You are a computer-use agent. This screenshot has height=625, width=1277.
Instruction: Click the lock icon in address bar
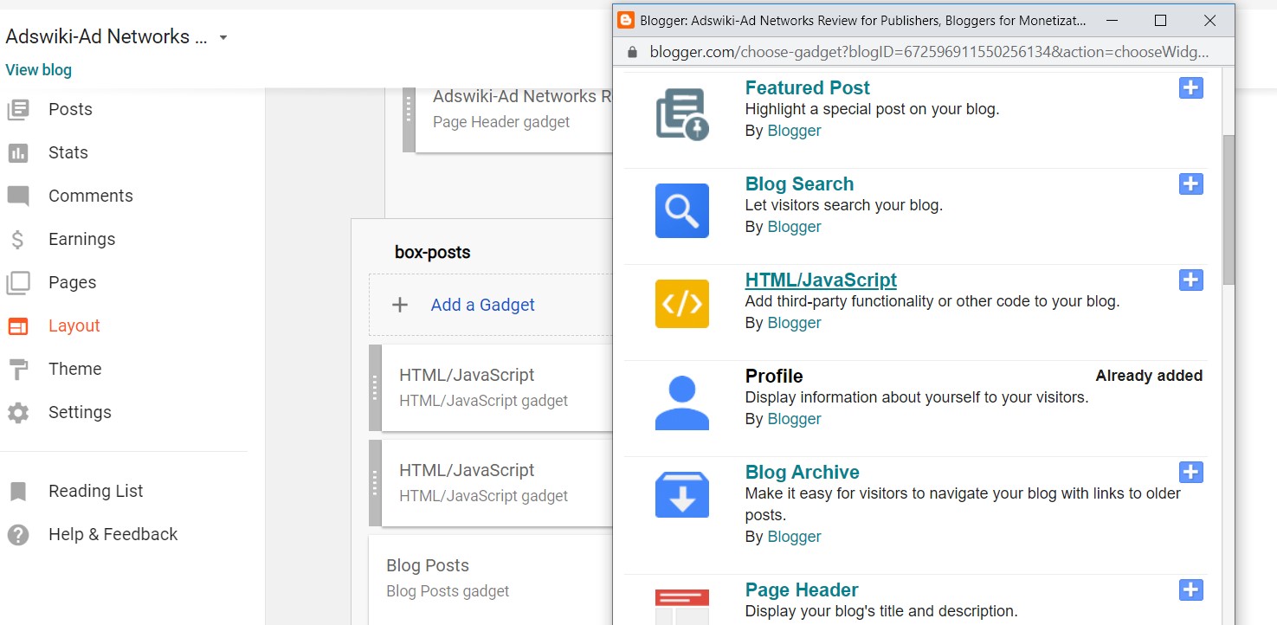pos(632,52)
